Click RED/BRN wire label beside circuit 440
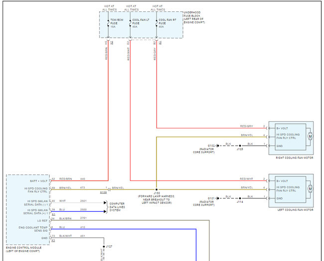The width and height of the screenshot is (324, 261). [65, 179]
